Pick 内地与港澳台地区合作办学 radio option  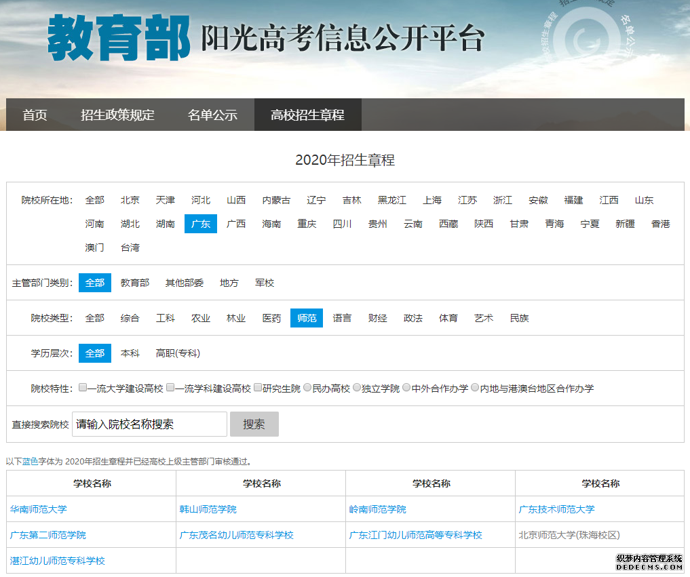475,387
